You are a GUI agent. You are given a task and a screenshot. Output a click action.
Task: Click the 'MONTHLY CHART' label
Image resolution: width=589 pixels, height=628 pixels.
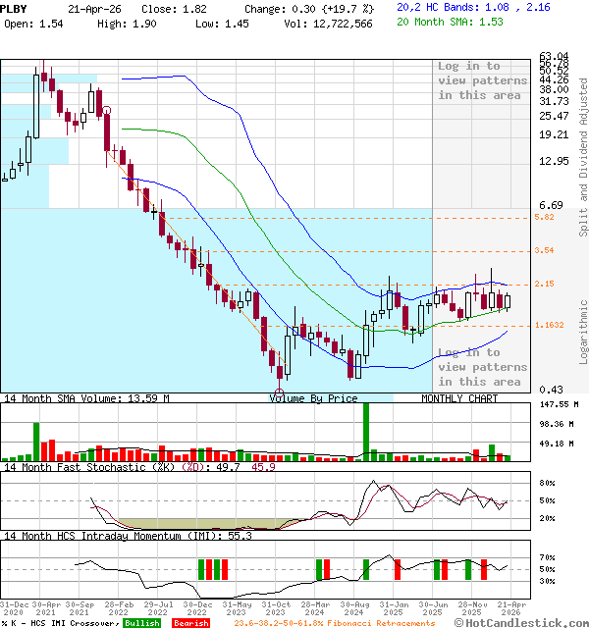pyautogui.click(x=459, y=398)
